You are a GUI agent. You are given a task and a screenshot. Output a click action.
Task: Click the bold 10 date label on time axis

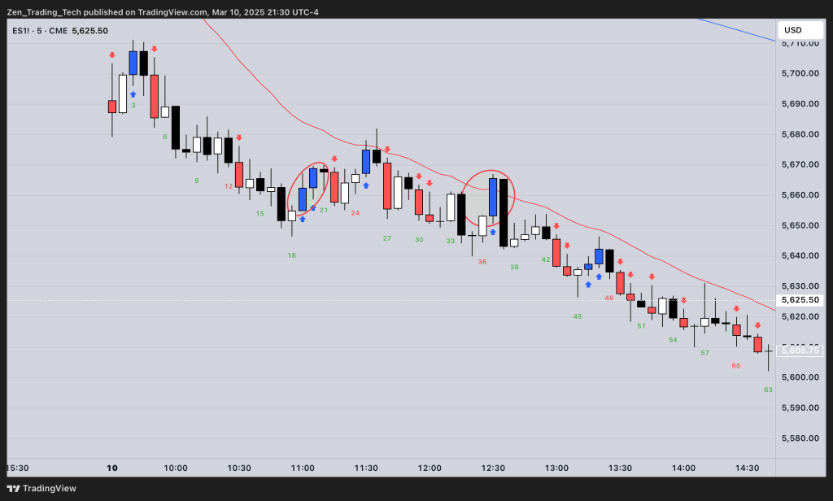pyautogui.click(x=112, y=468)
